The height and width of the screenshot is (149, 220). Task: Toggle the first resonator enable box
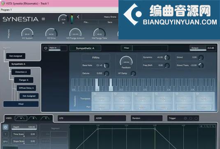coord(95,94)
